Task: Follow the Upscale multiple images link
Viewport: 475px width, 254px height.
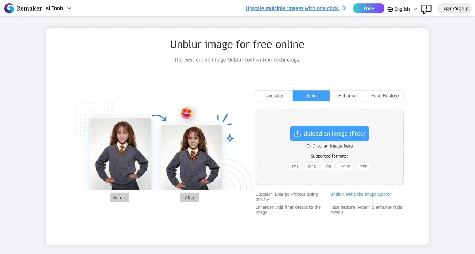Action: point(296,8)
